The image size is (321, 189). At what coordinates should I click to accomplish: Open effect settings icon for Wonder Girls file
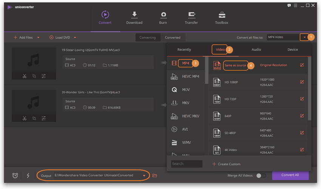click(43, 118)
